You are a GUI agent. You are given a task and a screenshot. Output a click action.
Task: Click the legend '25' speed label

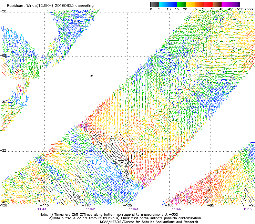click(195, 9)
